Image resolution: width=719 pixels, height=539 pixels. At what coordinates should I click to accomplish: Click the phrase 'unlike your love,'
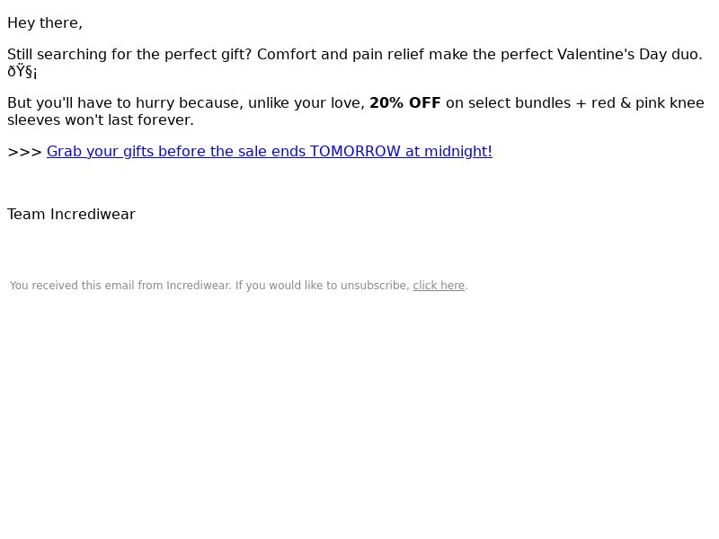pos(306,102)
